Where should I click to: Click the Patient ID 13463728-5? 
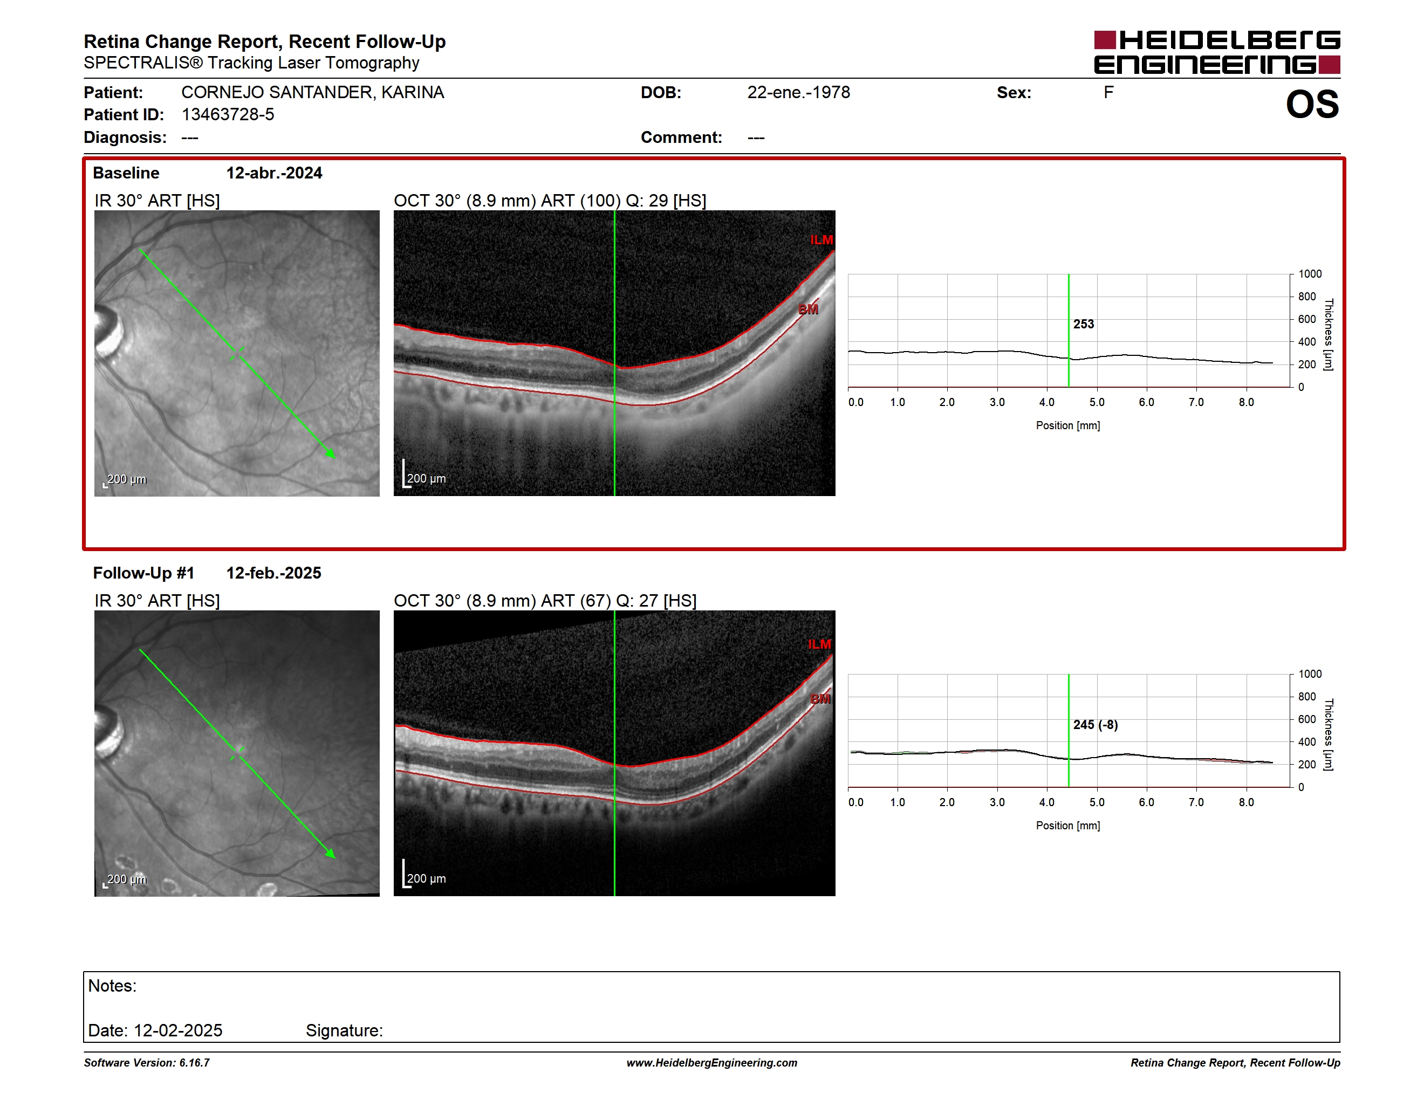click(228, 115)
